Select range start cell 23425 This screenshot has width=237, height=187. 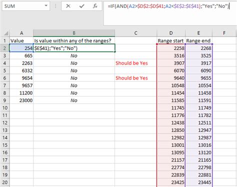[x=171, y=182]
